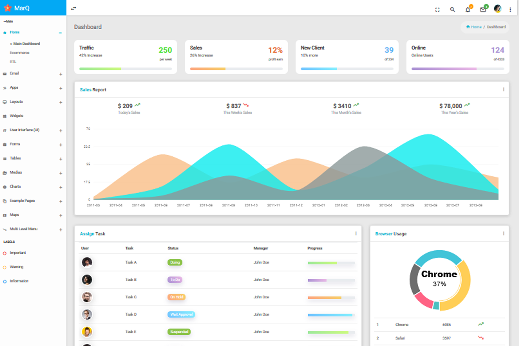519x346 pixels.
Task: Open the mail envelope icon
Action: 483,10
